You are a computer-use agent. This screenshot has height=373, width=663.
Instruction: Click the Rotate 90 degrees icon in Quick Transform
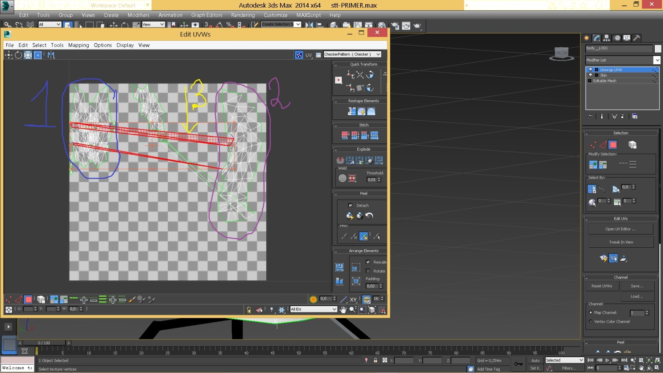click(370, 75)
